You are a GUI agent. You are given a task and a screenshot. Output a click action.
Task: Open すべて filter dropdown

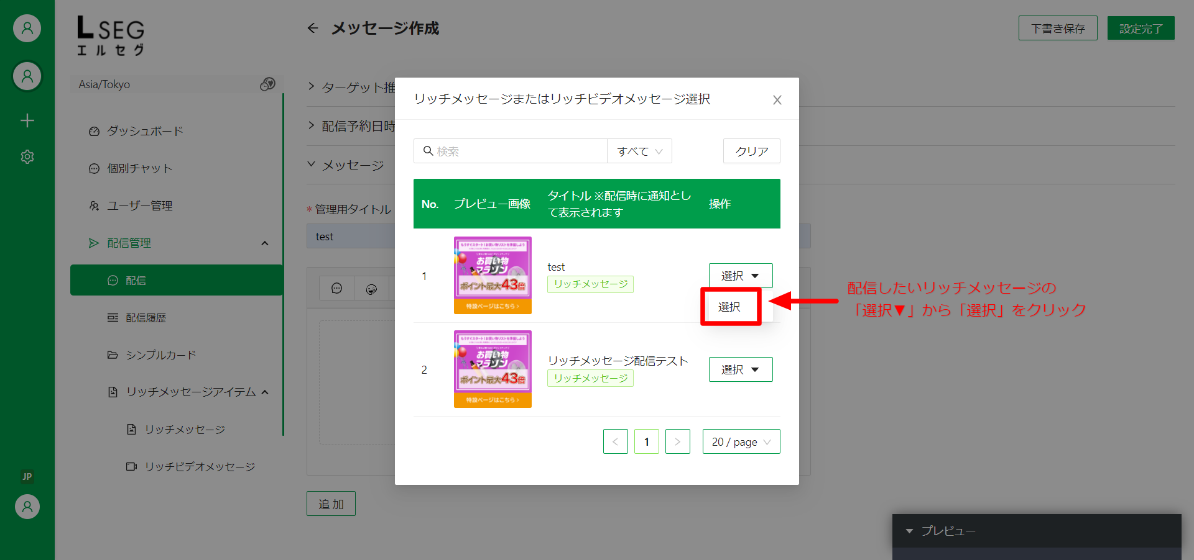pos(639,151)
